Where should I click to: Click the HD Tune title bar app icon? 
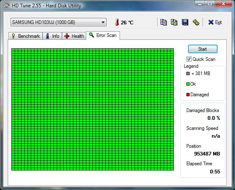(x=7, y=6)
